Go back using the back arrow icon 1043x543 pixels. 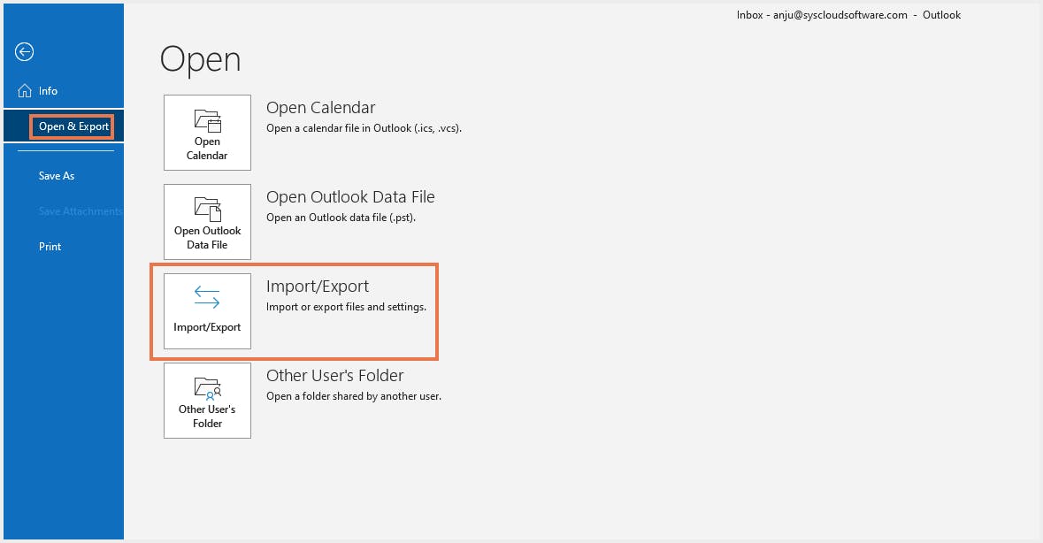click(x=25, y=52)
